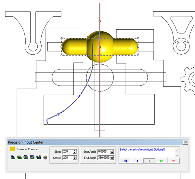
Task: Decrease End Angle with the down arrow
Action: point(112,159)
